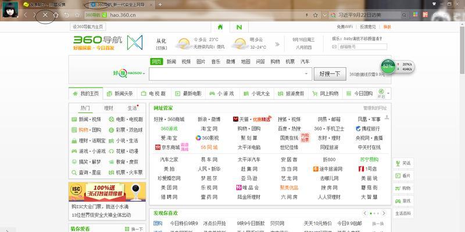Open the 淘宝网 link
Viewport: 465px width, 232px height.
pyautogui.click(x=209, y=129)
